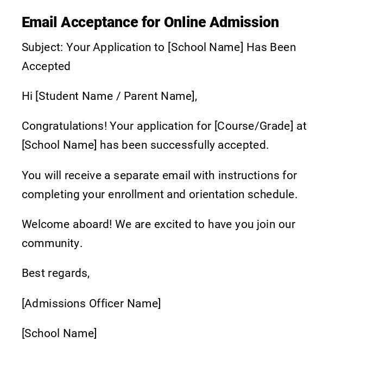This screenshot has height=367, width=380.
Task: Select the [Student Name / Parent Name] placeholder
Action: [115, 96]
